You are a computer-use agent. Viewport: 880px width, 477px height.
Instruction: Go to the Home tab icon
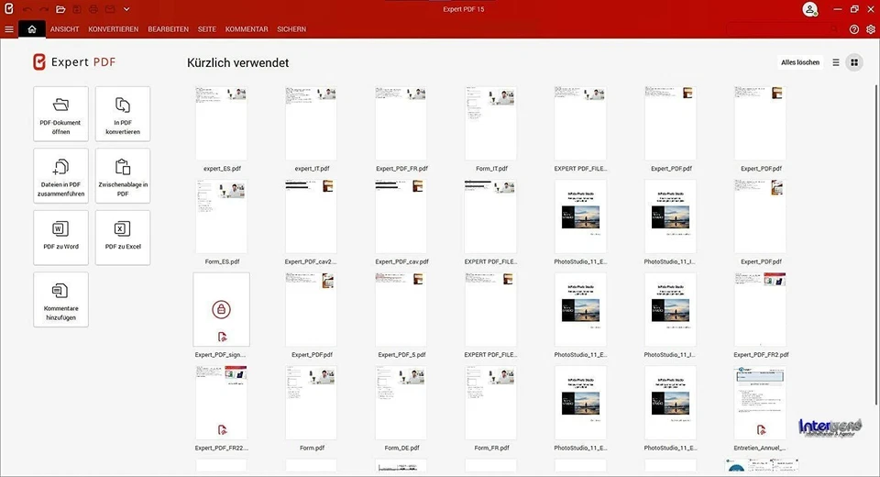pyautogui.click(x=32, y=29)
